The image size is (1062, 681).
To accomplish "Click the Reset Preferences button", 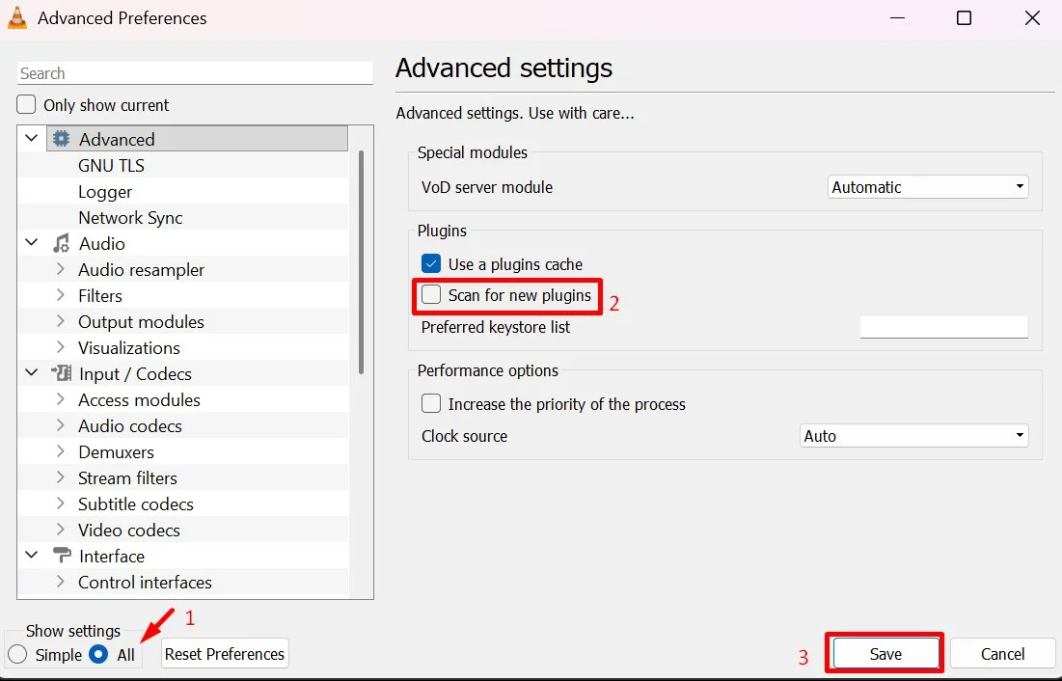I will click(225, 654).
